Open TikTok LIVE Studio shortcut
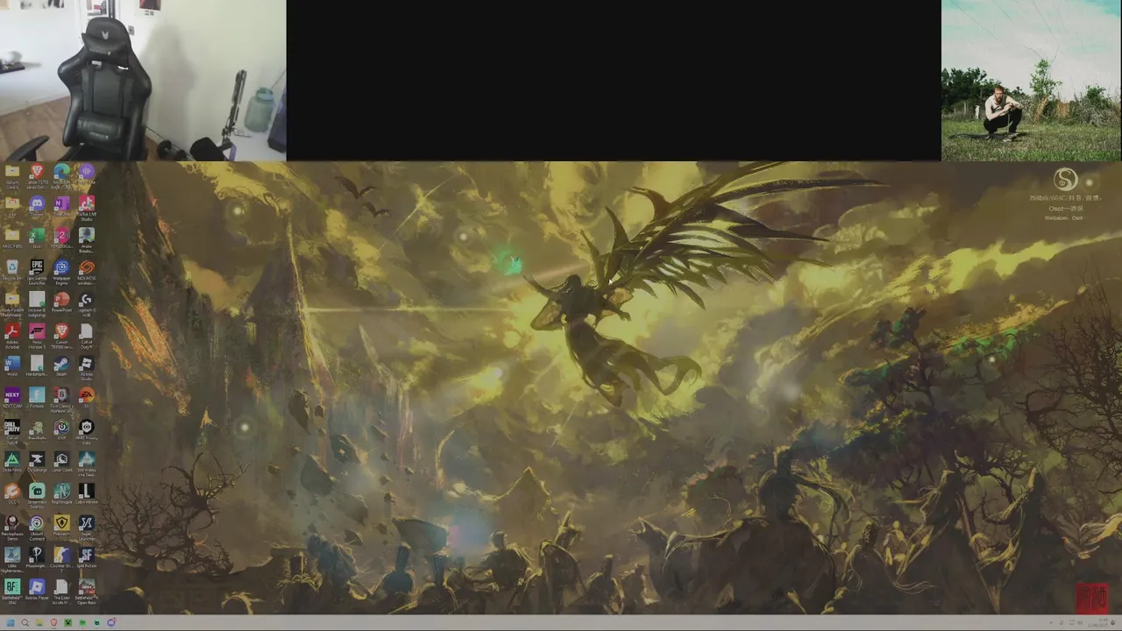Image resolution: width=1122 pixels, height=631 pixels. pyautogui.click(x=86, y=209)
